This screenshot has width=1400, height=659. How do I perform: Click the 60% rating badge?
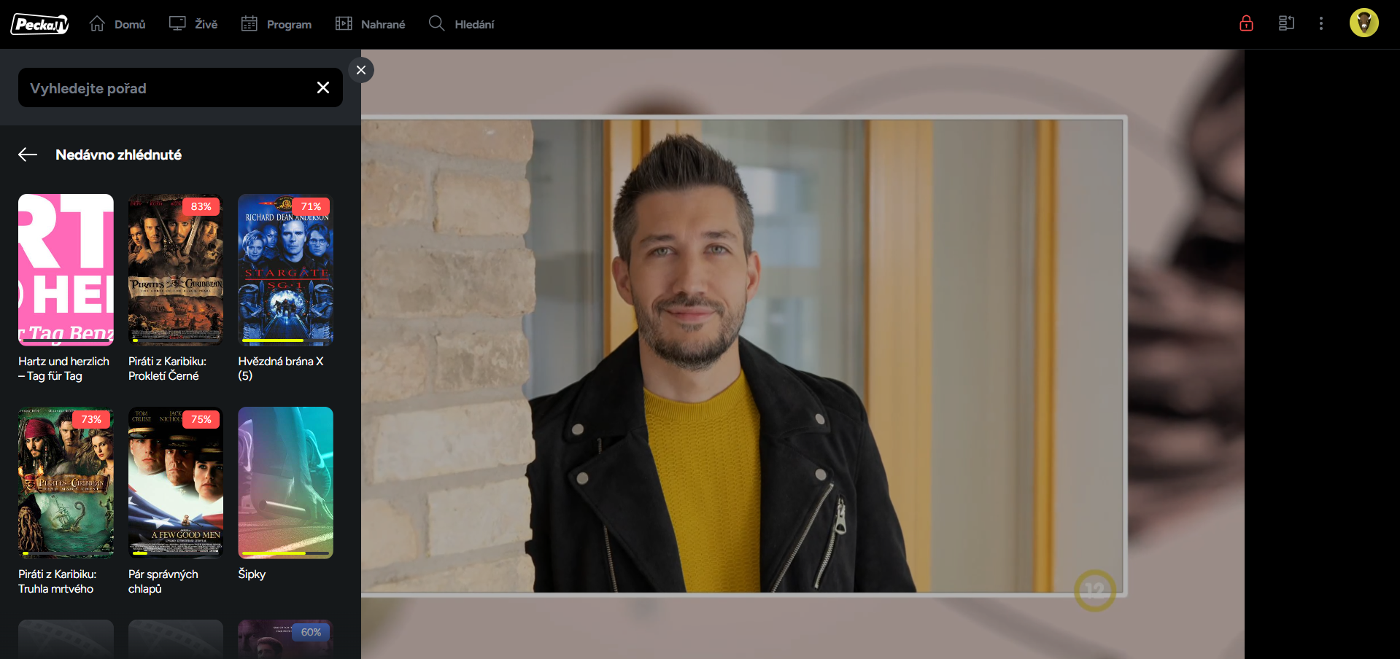tap(311, 632)
